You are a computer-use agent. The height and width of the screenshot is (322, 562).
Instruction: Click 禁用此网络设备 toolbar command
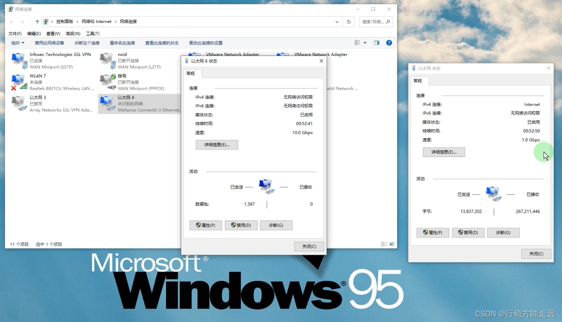pos(49,43)
